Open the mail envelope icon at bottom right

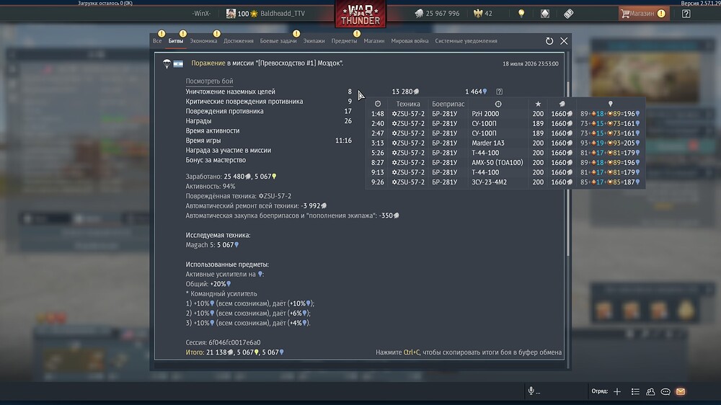681,392
